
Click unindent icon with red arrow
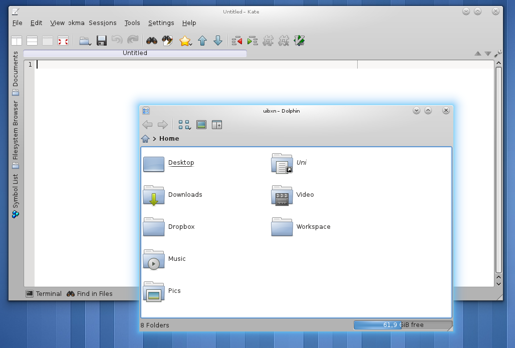click(x=237, y=41)
